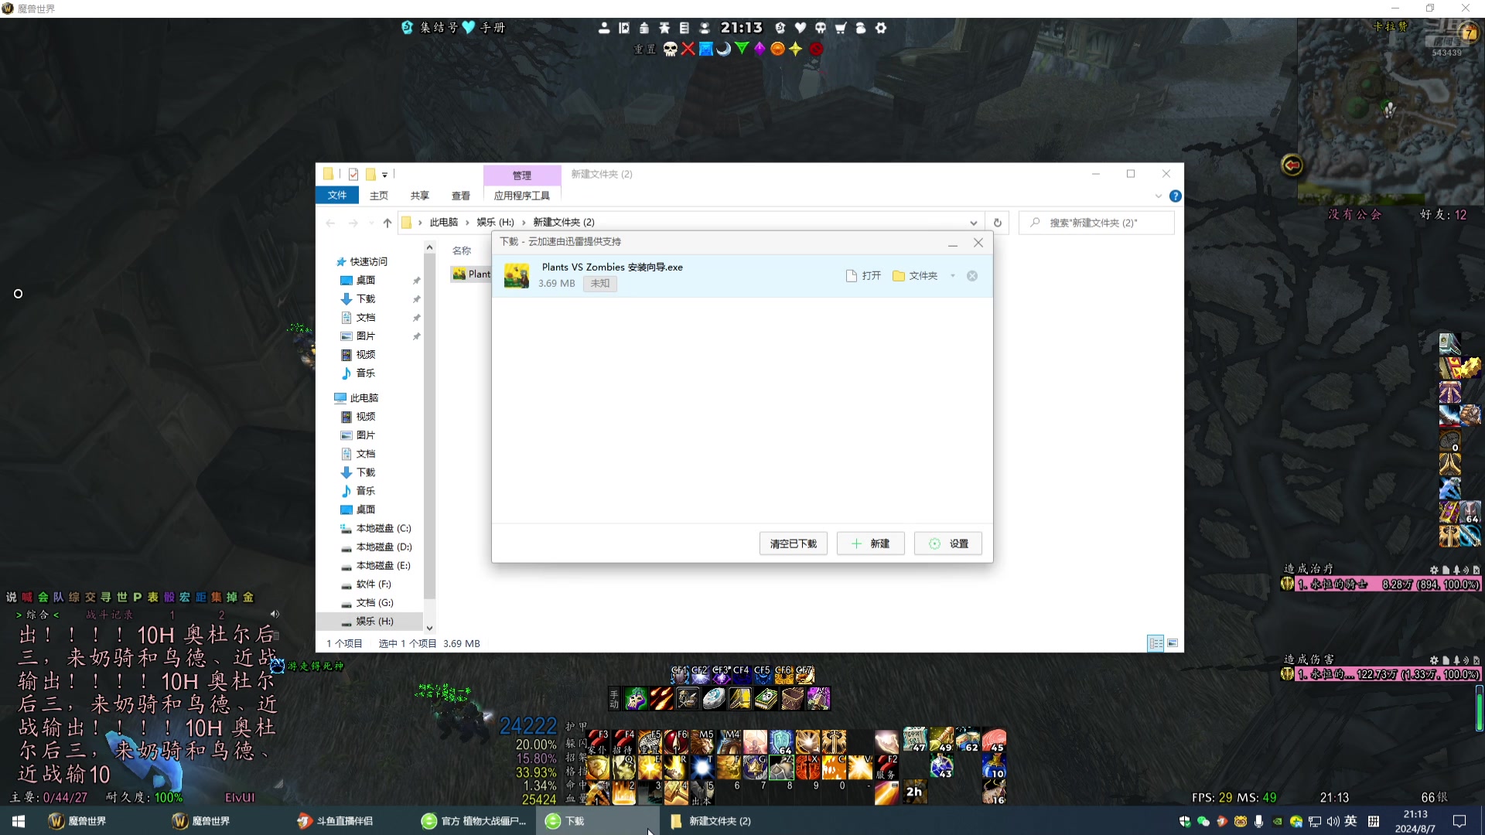Click the CF4 action bar icon
The width and height of the screenshot is (1485, 835).
741,675
